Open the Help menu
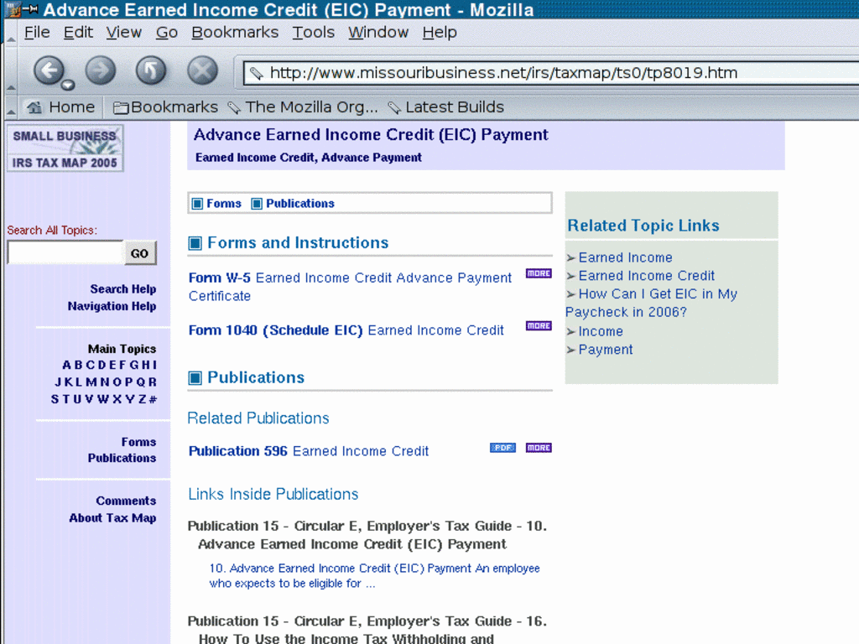 pos(440,33)
